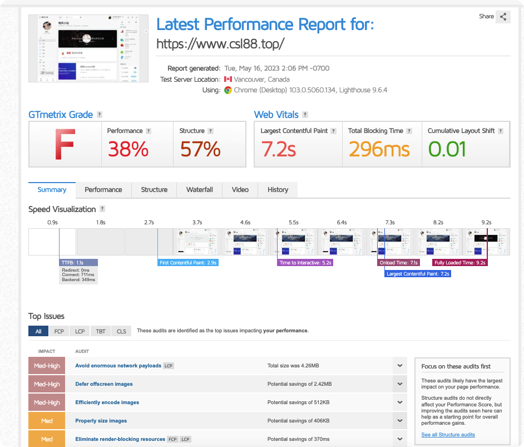Click Total Blocking Time help icon
This screenshot has height=447, width=524.
409,131
